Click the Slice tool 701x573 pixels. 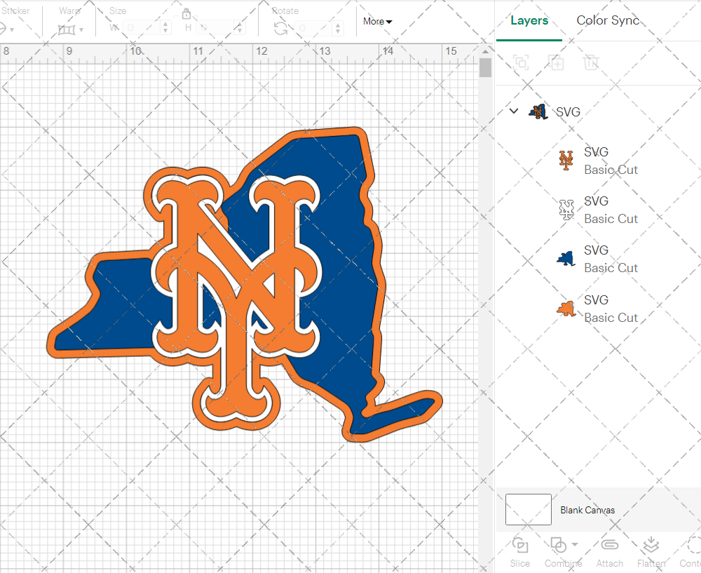click(x=520, y=552)
